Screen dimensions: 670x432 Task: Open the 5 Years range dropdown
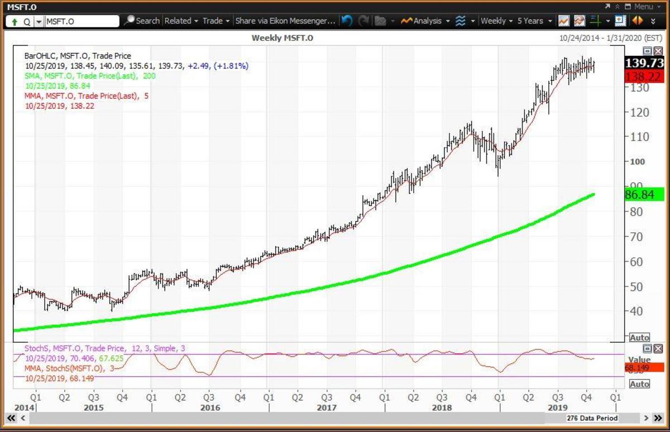pyautogui.click(x=534, y=21)
